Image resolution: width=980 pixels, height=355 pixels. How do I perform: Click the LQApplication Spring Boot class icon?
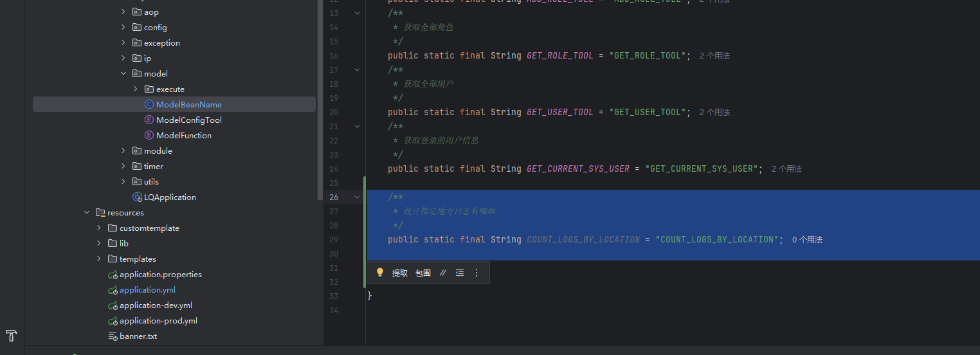pyautogui.click(x=137, y=197)
